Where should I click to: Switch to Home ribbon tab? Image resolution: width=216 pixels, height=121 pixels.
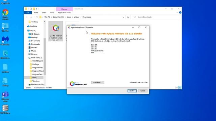[x=36, y=13]
